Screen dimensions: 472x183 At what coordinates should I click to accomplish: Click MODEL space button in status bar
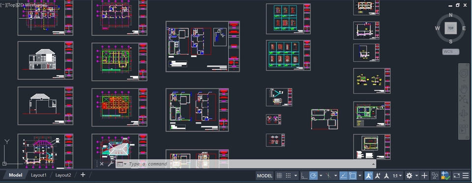click(265, 176)
